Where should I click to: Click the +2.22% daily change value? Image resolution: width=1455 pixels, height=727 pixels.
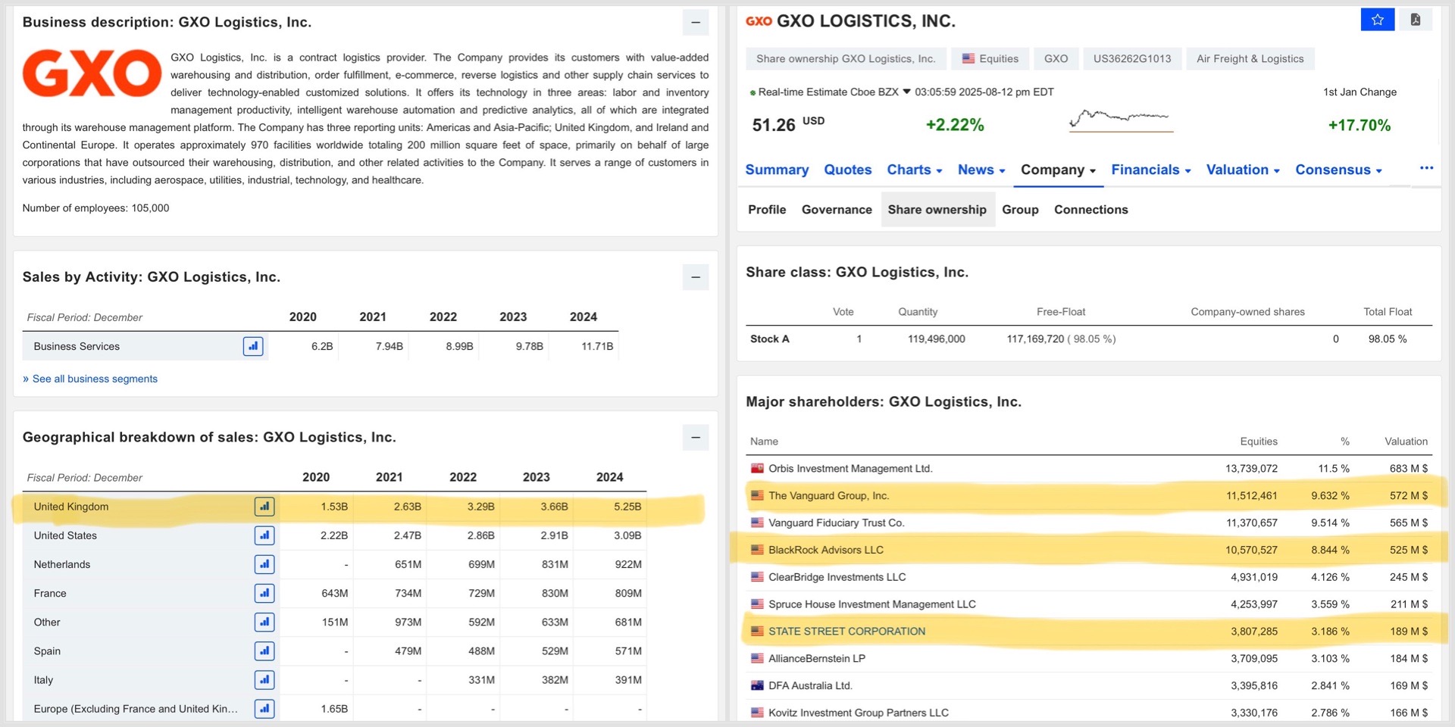[x=955, y=125]
